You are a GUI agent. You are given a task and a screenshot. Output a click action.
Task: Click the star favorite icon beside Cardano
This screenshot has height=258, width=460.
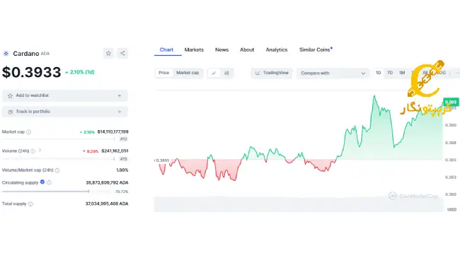[x=108, y=53]
